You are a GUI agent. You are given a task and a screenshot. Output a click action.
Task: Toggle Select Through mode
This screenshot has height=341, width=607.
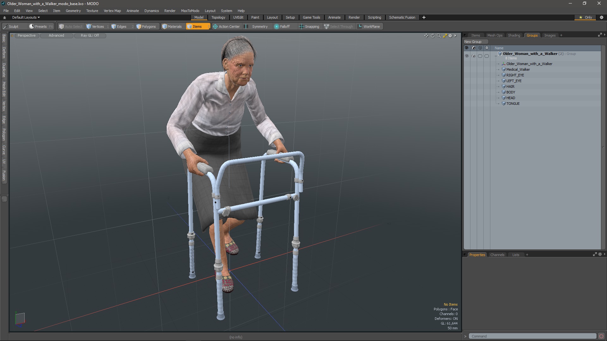coord(338,27)
